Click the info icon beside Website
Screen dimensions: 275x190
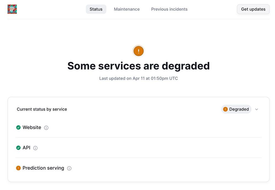tap(46, 128)
